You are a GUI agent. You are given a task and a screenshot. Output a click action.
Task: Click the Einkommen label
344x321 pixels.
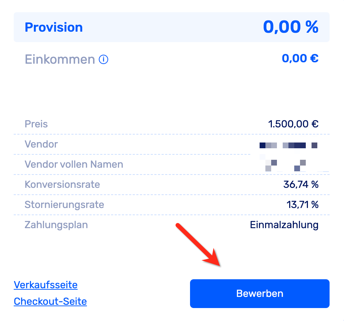[x=59, y=59]
